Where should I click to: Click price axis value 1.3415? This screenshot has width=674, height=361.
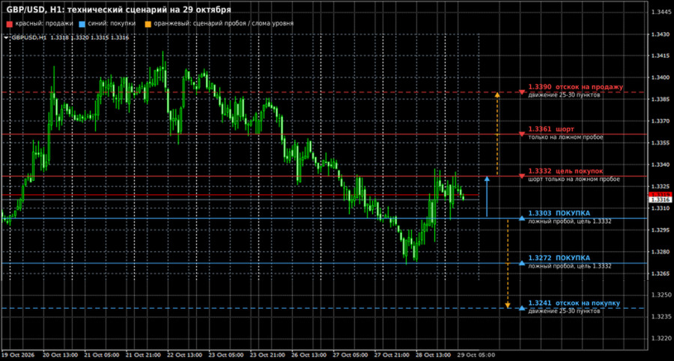[661, 56]
